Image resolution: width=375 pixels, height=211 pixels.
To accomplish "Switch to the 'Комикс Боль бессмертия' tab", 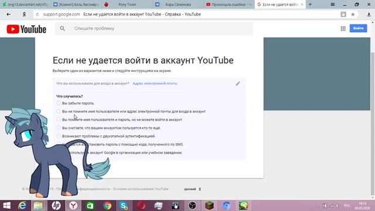I will (76, 4).
